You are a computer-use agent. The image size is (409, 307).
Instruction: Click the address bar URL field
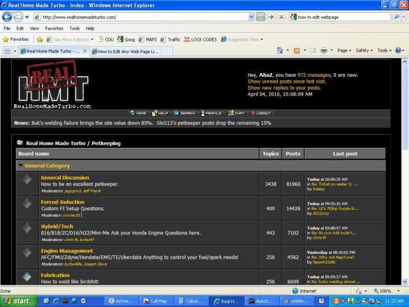pos(141,17)
